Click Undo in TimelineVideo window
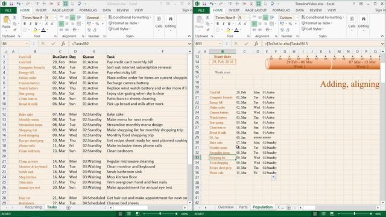386x217 pixels. click(212, 4)
